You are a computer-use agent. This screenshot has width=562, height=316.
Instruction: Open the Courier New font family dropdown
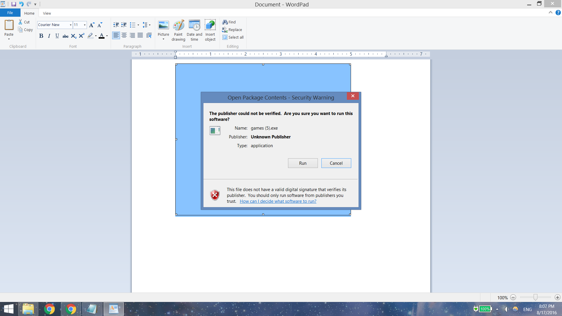(x=71, y=25)
